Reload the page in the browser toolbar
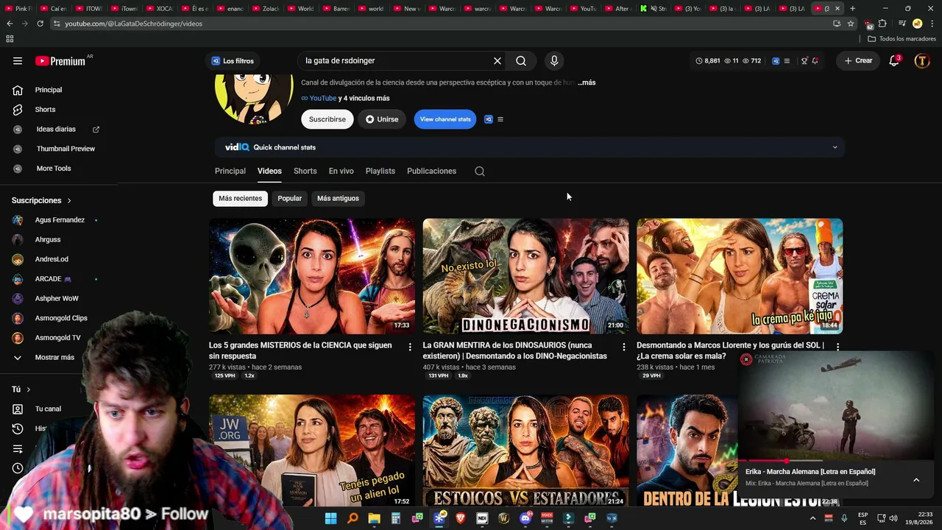Image resolution: width=942 pixels, height=530 pixels. pos(39,24)
